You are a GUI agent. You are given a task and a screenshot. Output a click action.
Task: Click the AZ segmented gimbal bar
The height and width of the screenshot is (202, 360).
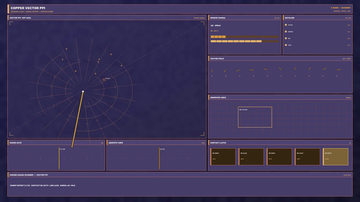[245, 37]
